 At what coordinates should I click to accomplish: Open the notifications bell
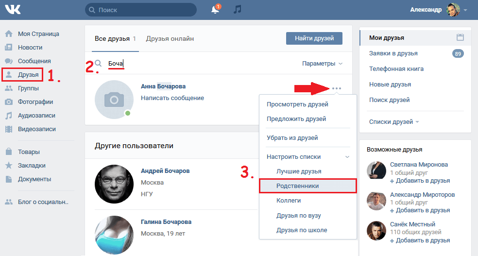(x=215, y=10)
